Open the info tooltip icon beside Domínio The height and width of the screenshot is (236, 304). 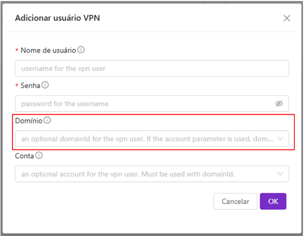tap(47, 120)
